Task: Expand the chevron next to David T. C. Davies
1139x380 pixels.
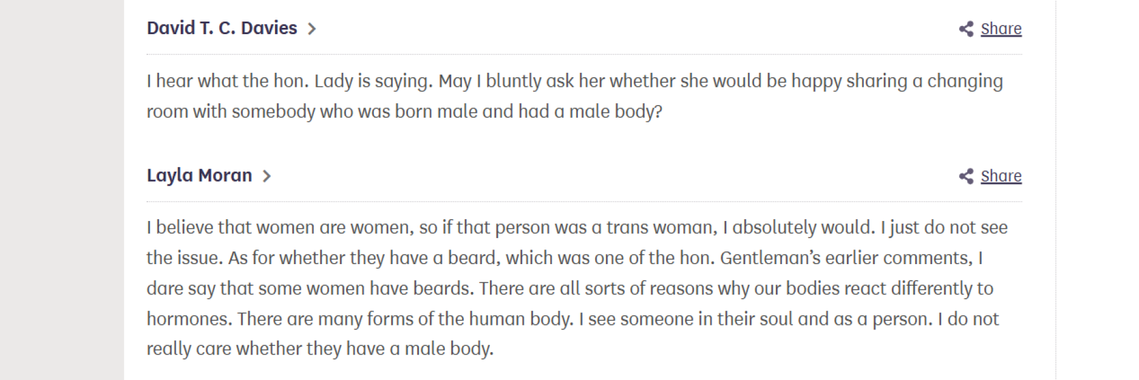Action: 311,28
